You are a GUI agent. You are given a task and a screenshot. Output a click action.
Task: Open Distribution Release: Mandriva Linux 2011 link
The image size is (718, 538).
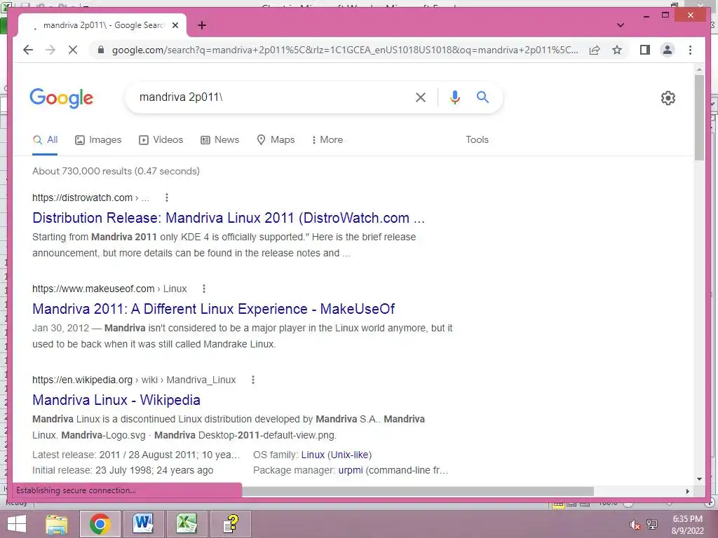point(229,219)
